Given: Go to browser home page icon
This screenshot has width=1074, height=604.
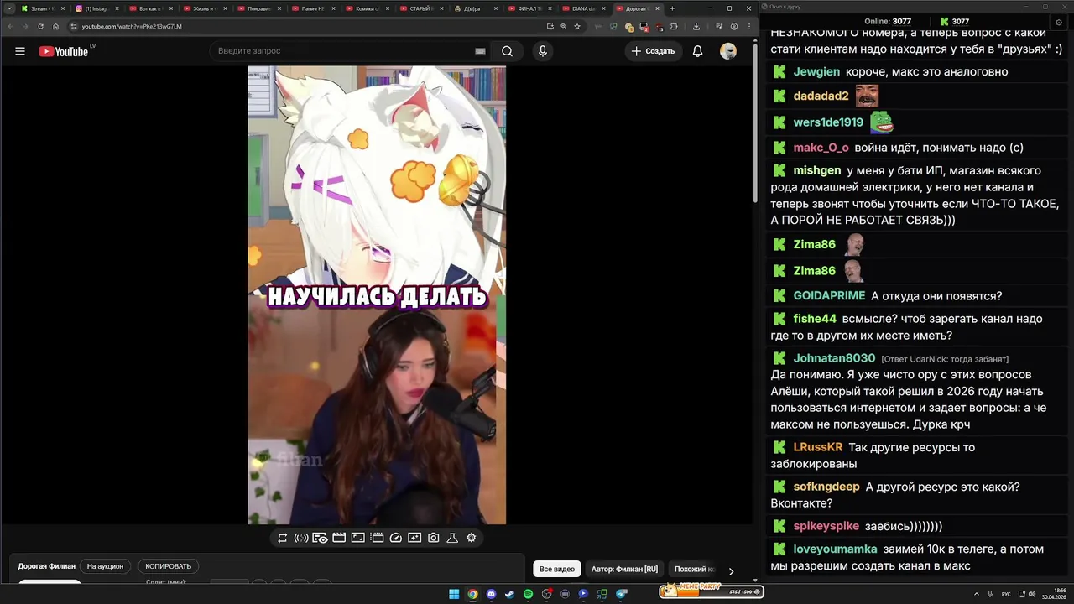Looking at the screenshot, I should 56,26.
